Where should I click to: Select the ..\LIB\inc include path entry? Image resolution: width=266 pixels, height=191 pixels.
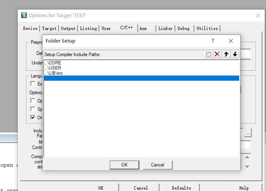point(142,73)
